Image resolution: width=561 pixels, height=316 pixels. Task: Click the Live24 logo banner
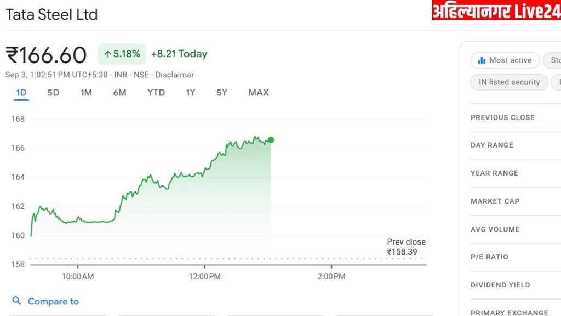[496, 10]
